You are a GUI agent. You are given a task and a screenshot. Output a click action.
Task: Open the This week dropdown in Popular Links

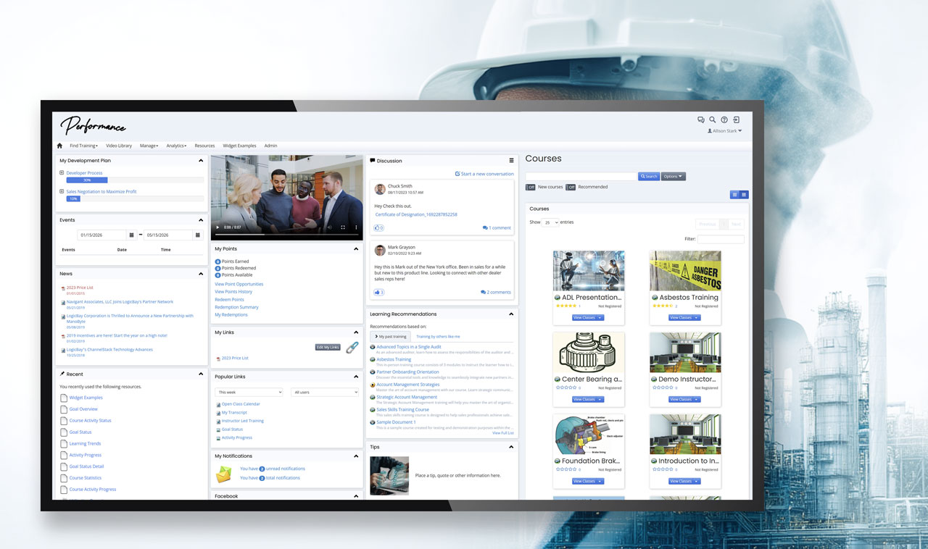coord(249,392)
